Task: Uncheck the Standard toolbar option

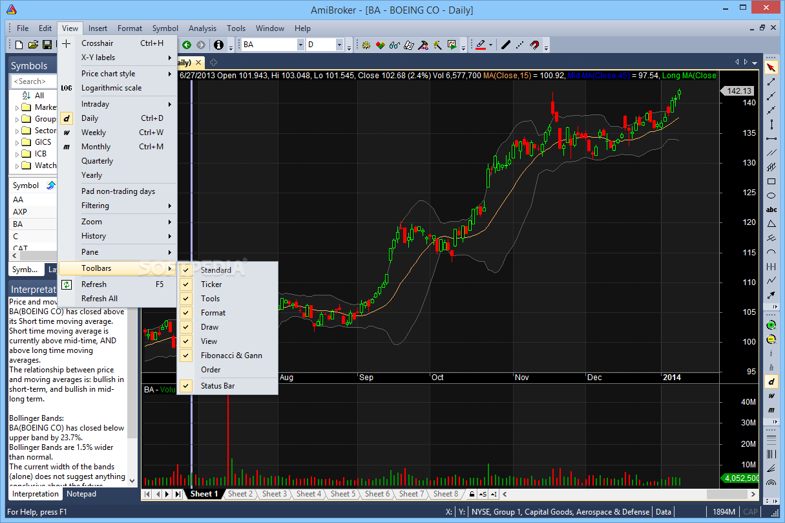Action: click(227, 270)
